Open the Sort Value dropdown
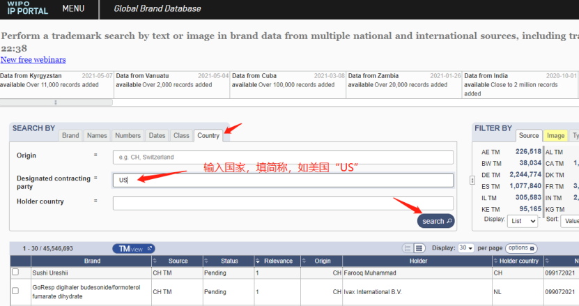Image resolution: width=579 pixels, height=306 pixels. [x=569, y=221]
